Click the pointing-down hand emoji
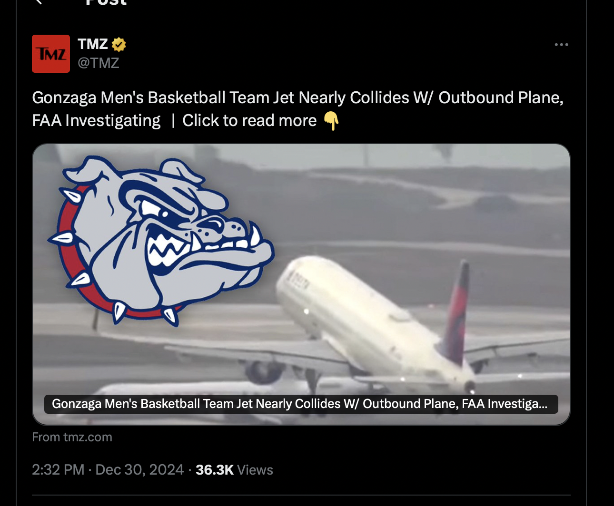This screenshot has height=506, width=614. [331, 120]
